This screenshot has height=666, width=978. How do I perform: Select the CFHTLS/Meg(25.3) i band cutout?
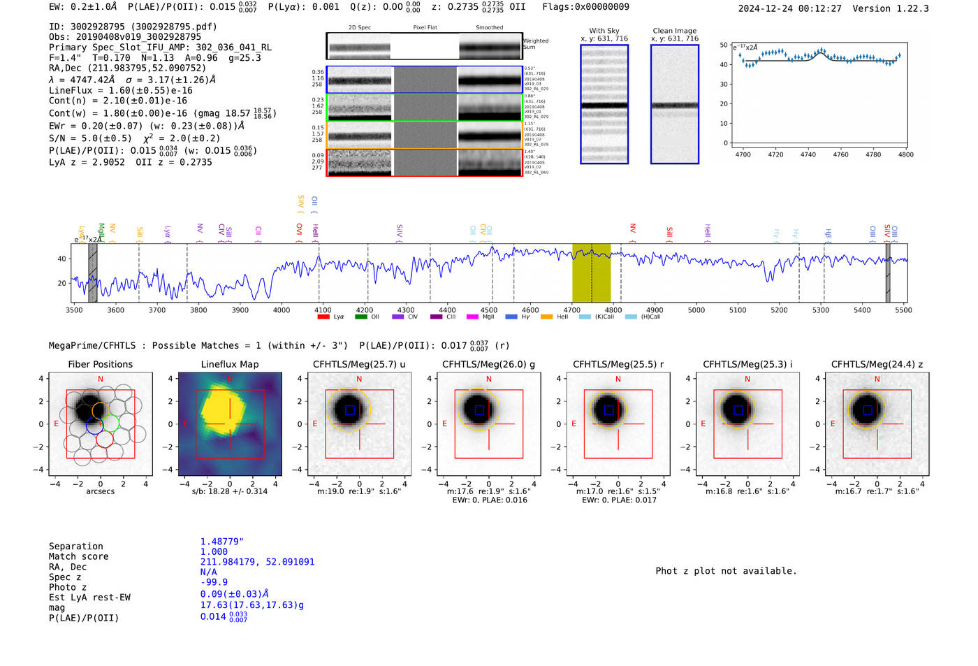pos(747,424)
